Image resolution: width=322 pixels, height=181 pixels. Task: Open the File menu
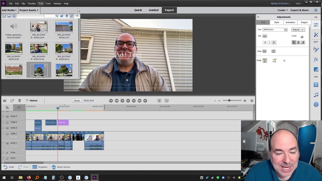point(11,4)
